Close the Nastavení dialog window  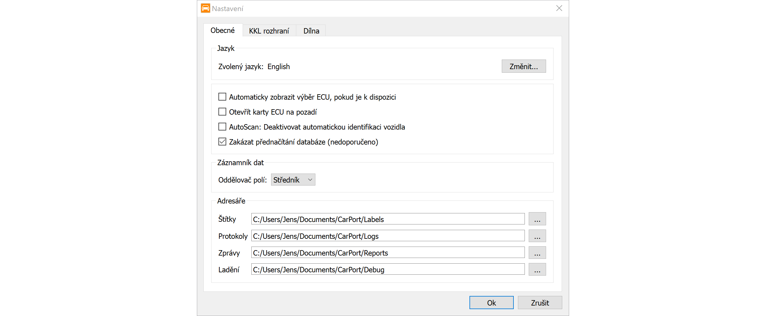click(559, 8)
